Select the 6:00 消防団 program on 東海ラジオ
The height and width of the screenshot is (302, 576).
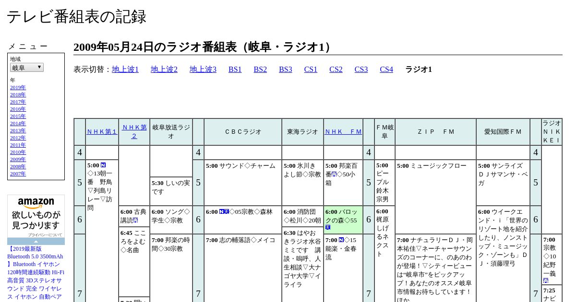(302, 216)
